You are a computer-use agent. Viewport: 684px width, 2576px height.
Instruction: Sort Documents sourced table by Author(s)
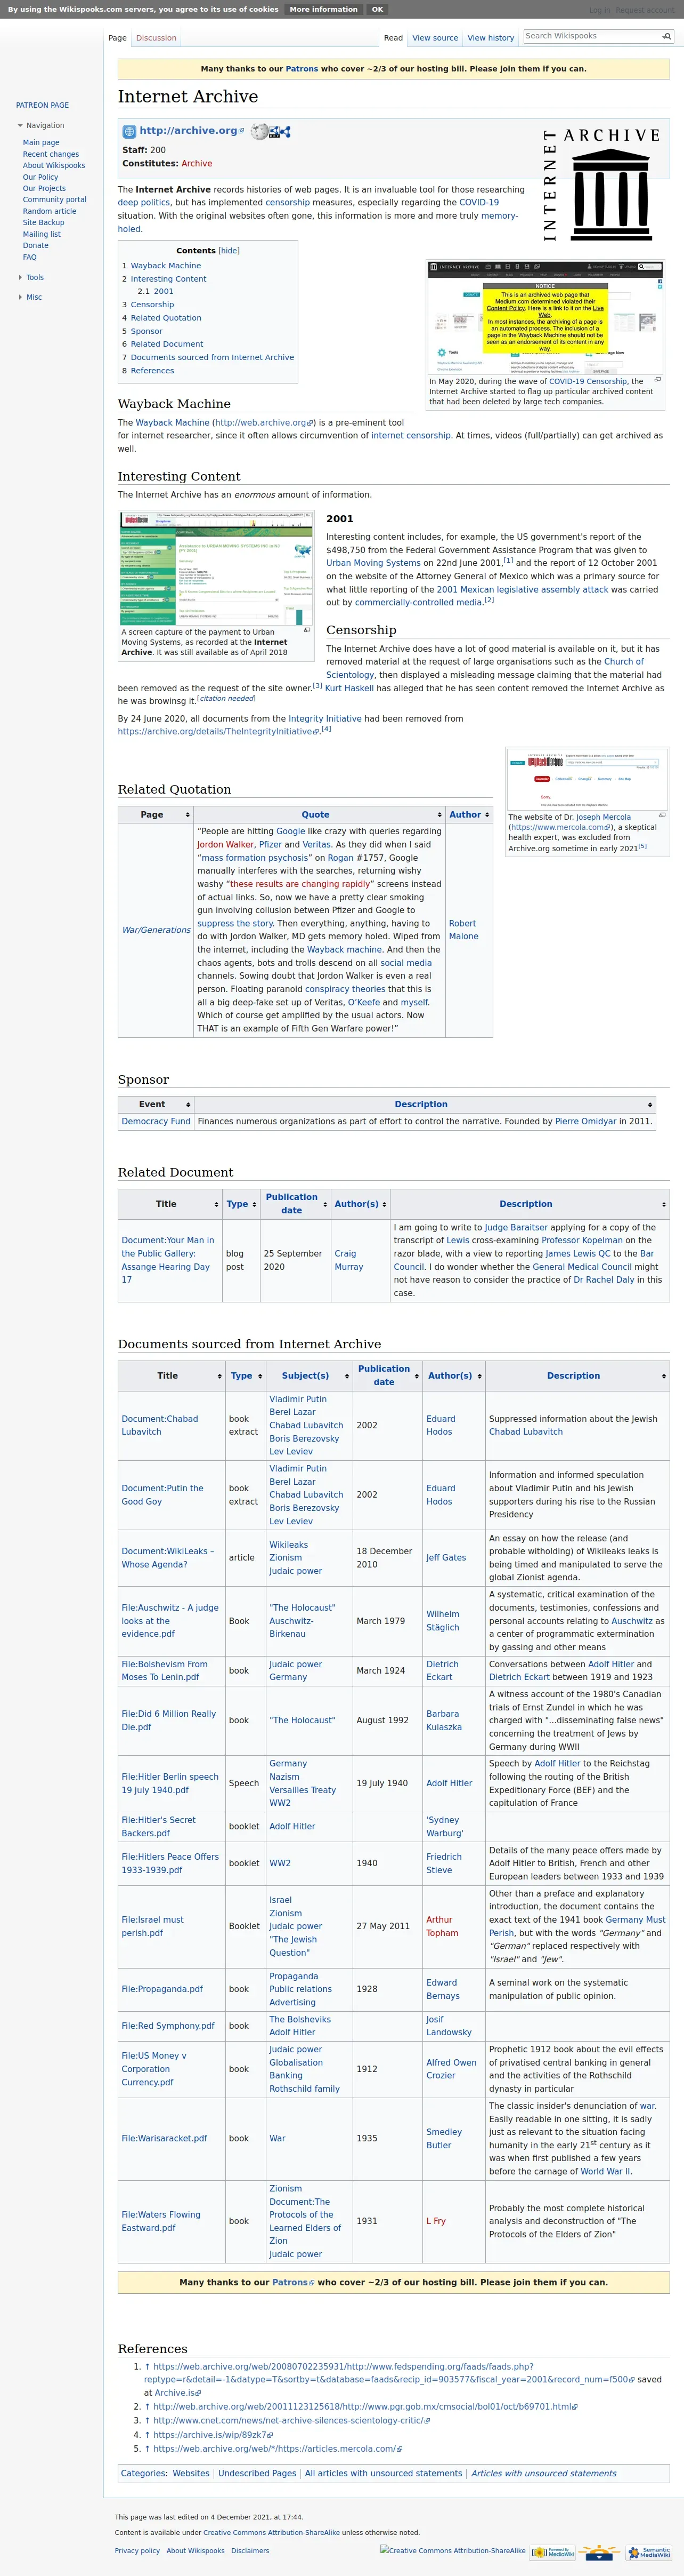pyautogui.click(x=454, y=1375)
